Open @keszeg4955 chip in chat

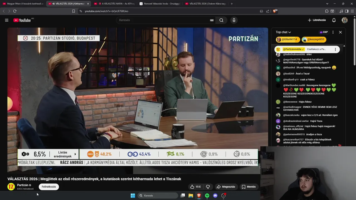[x=314, y=39]
